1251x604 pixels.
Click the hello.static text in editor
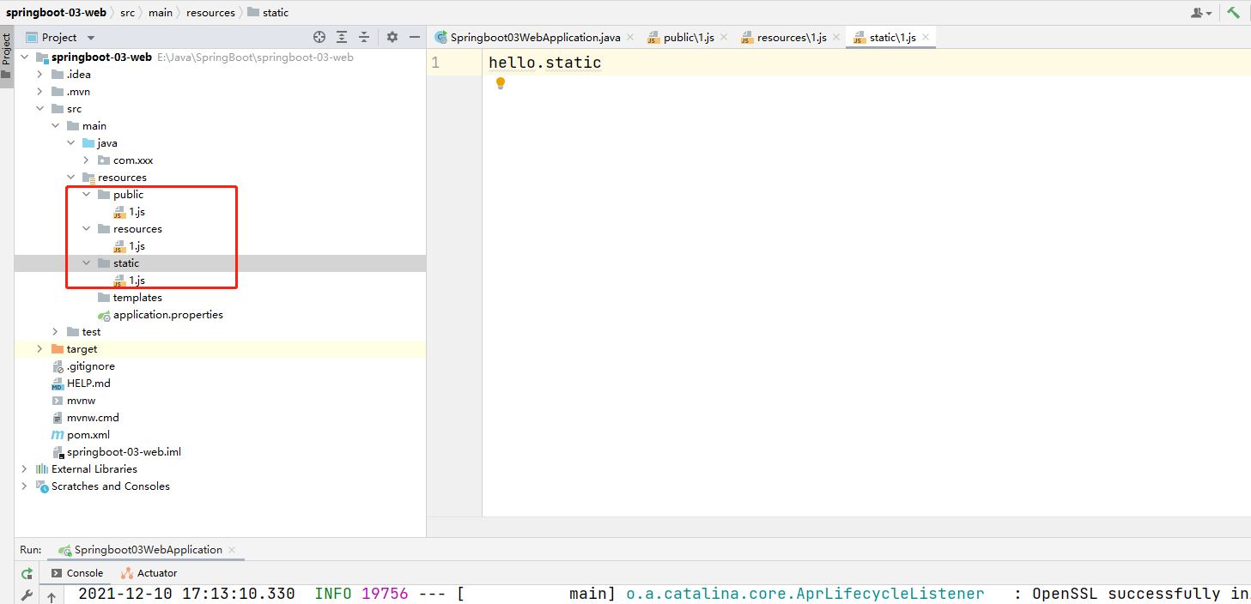tap(545, 63)
